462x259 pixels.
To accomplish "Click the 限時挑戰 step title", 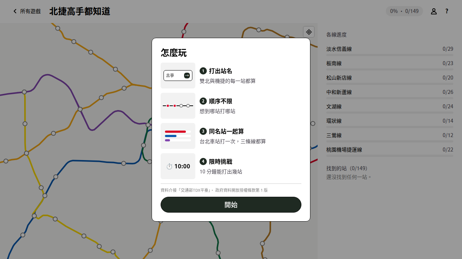I will pos(221,162).
